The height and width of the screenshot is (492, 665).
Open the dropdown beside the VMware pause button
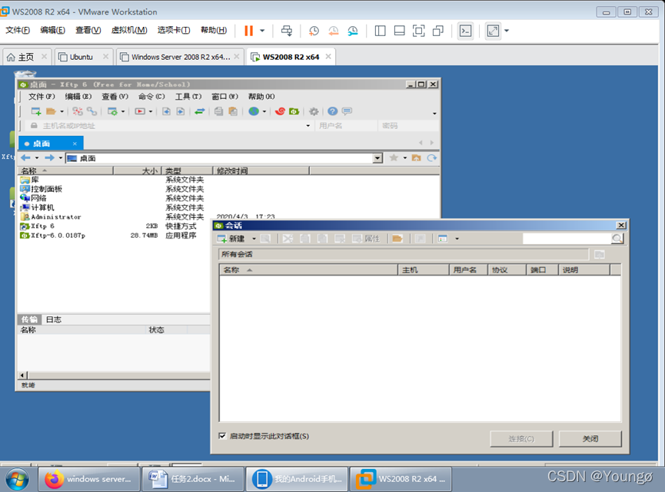(x=262, y=31)
